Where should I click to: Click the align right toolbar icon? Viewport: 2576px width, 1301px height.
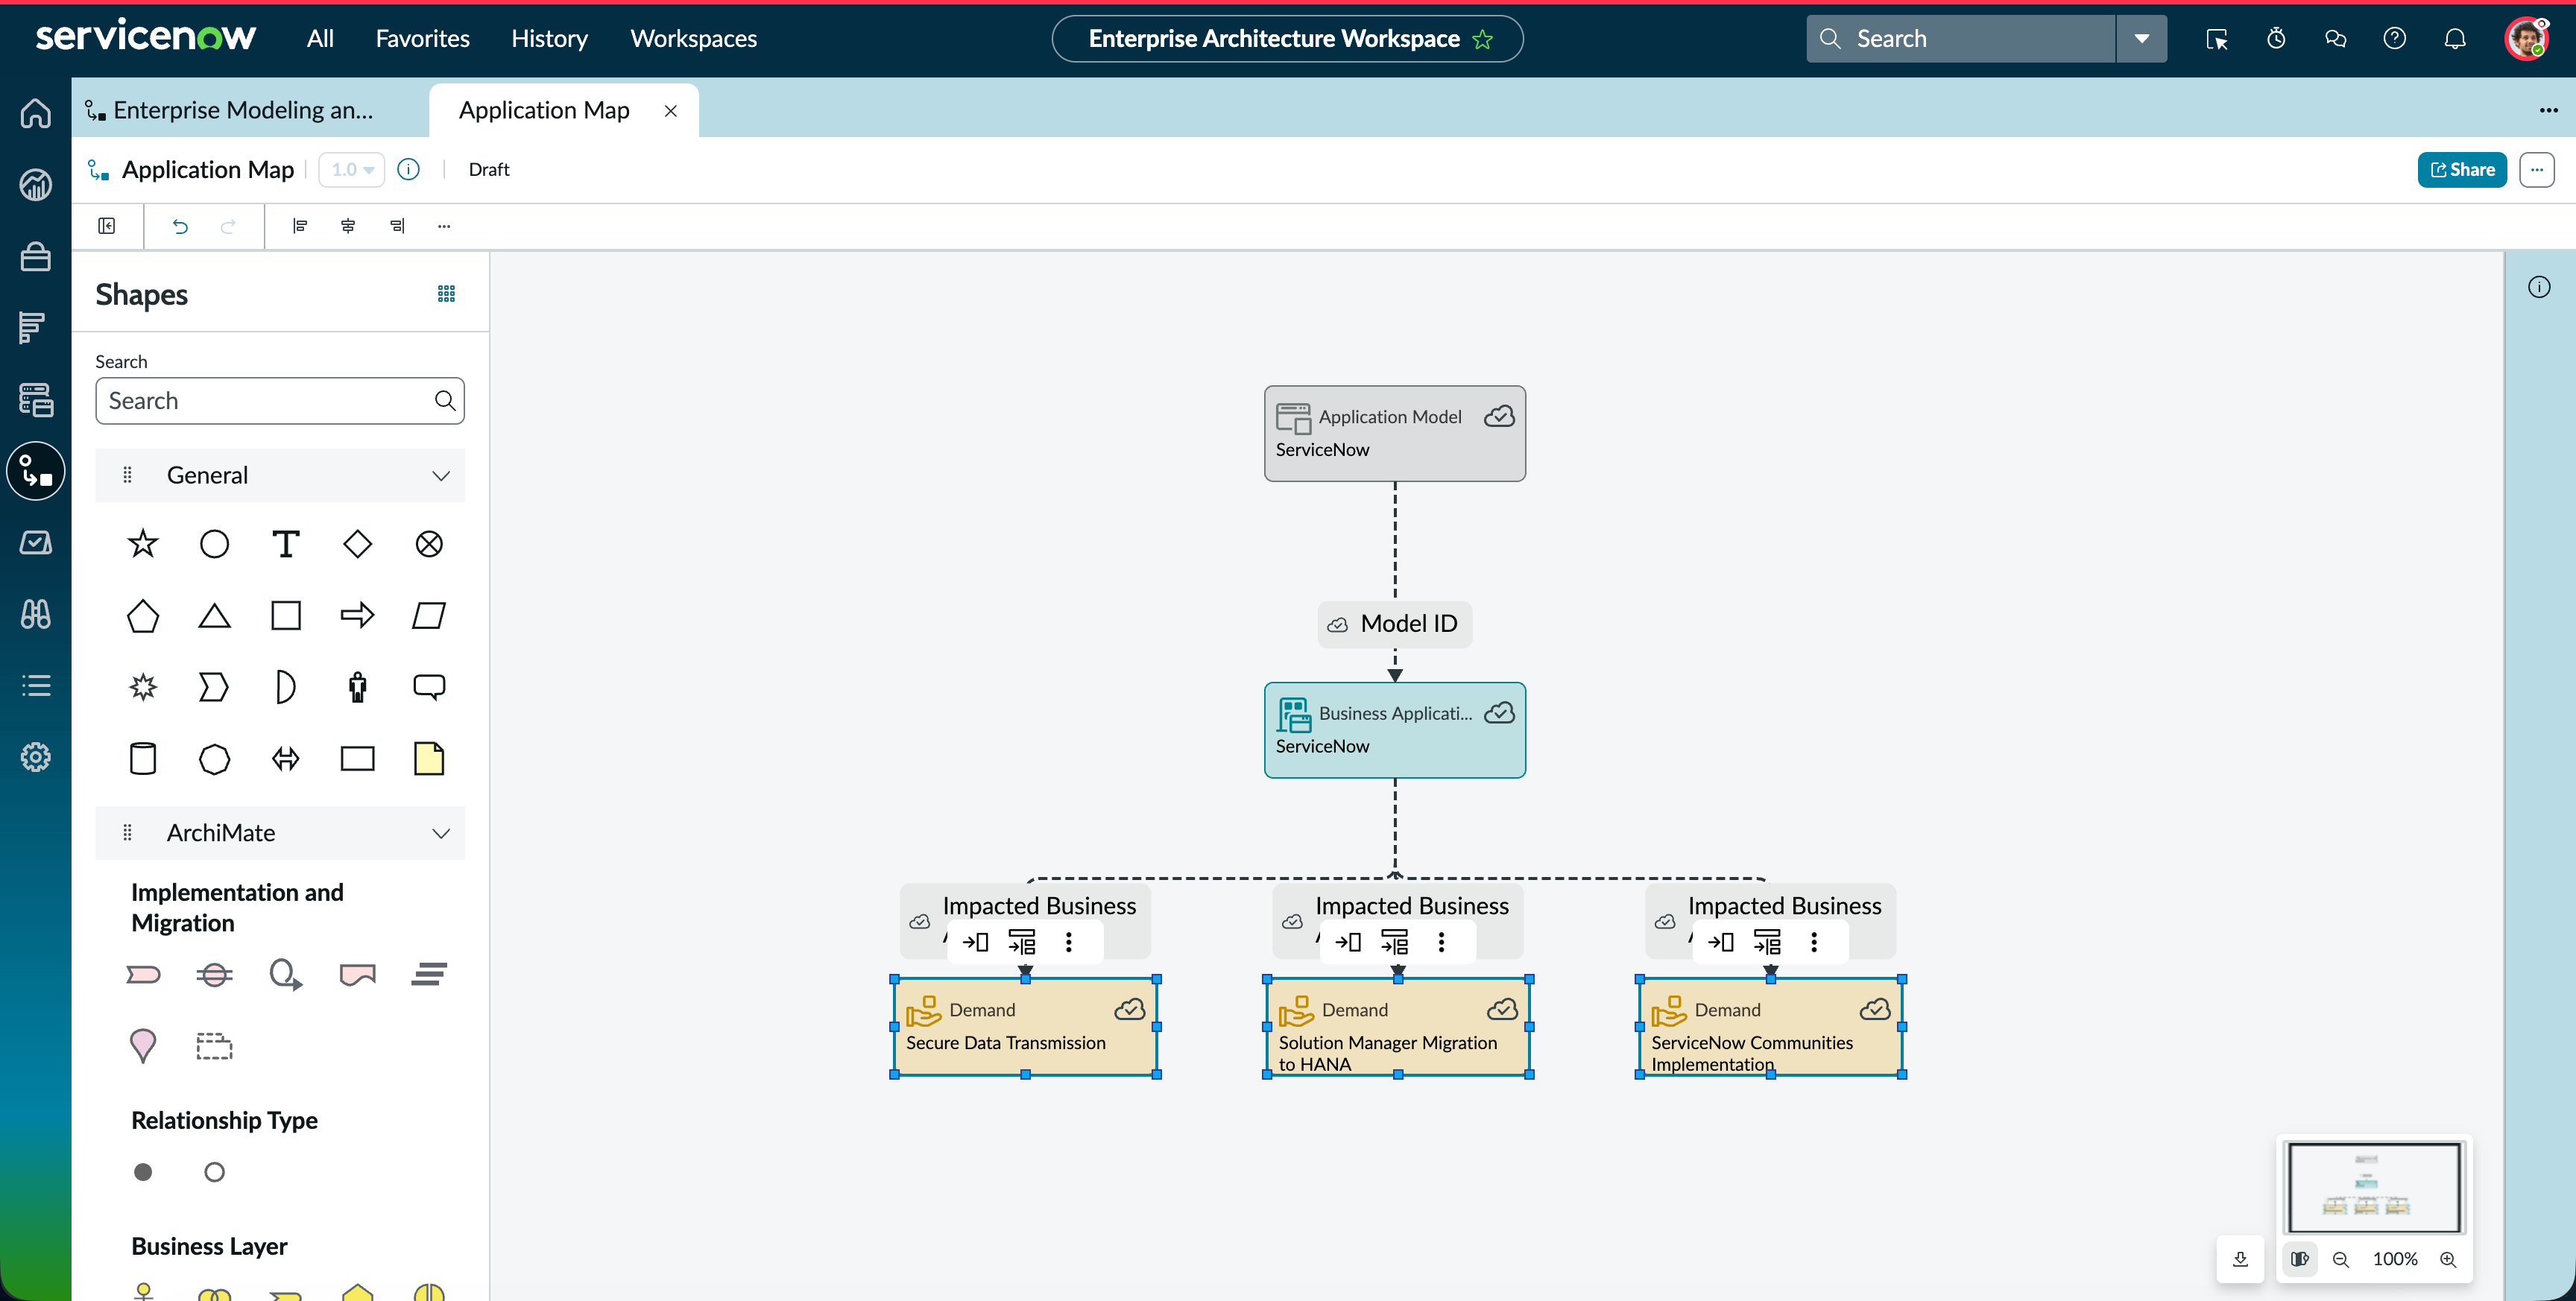click(x=397, y=226)
